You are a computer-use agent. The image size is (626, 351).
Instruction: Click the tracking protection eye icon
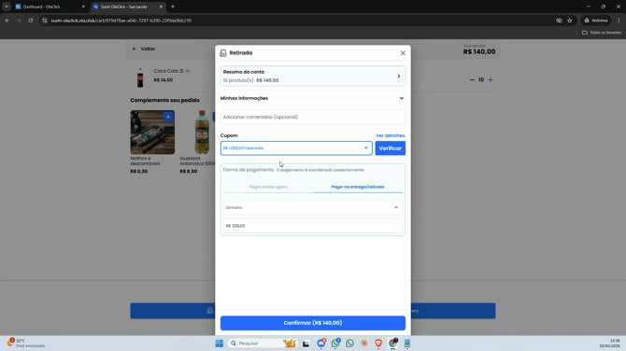559,21
